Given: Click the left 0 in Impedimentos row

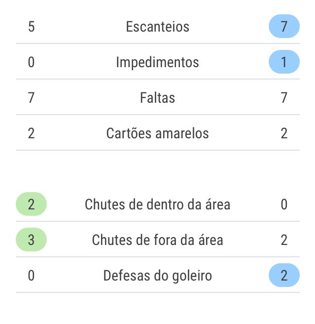Looking at the screenshot, I should point(31,62).
